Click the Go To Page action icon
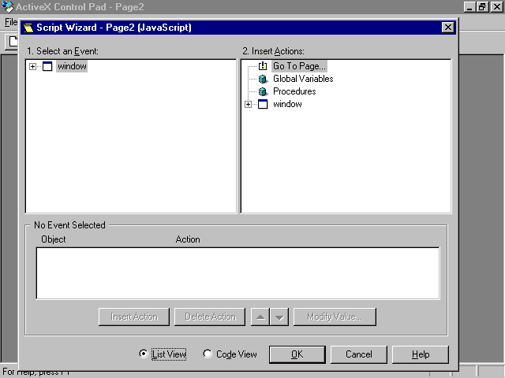 (263, 66)
